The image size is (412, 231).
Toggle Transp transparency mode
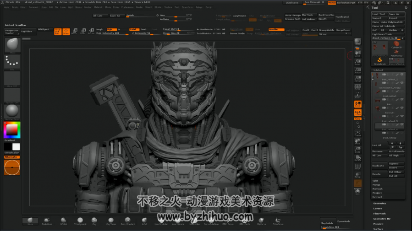[x=357, y=175]
